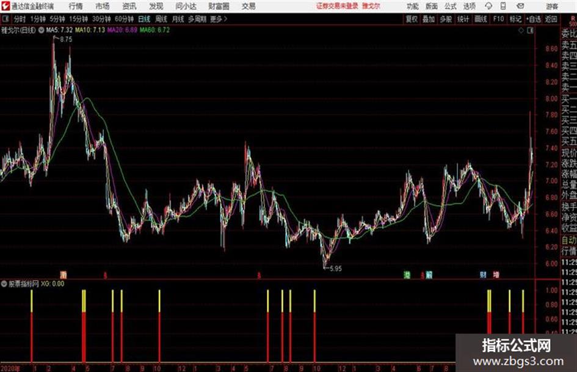
Task: Click the 标记 mark button
Action: [x=515, y=19]
